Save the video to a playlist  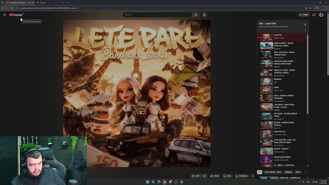tap(227, 176)
